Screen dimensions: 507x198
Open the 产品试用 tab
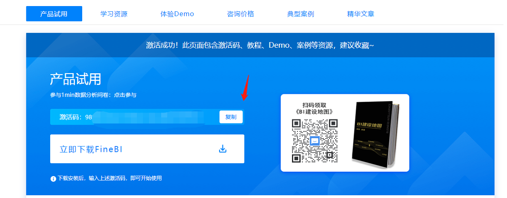[x=54, y=14]
